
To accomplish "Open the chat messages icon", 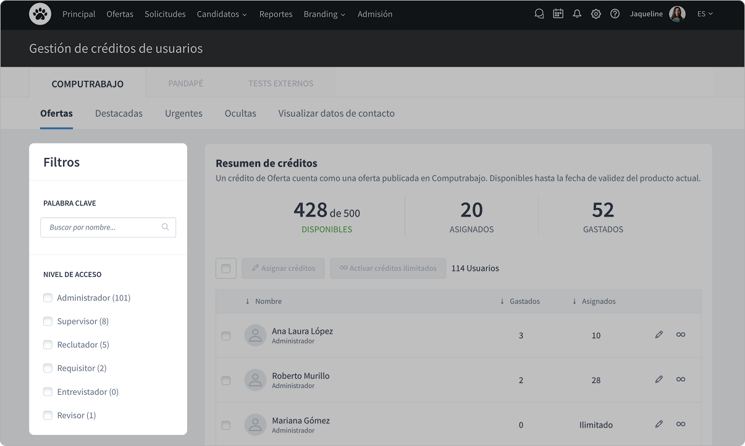I will coord(539,13).
